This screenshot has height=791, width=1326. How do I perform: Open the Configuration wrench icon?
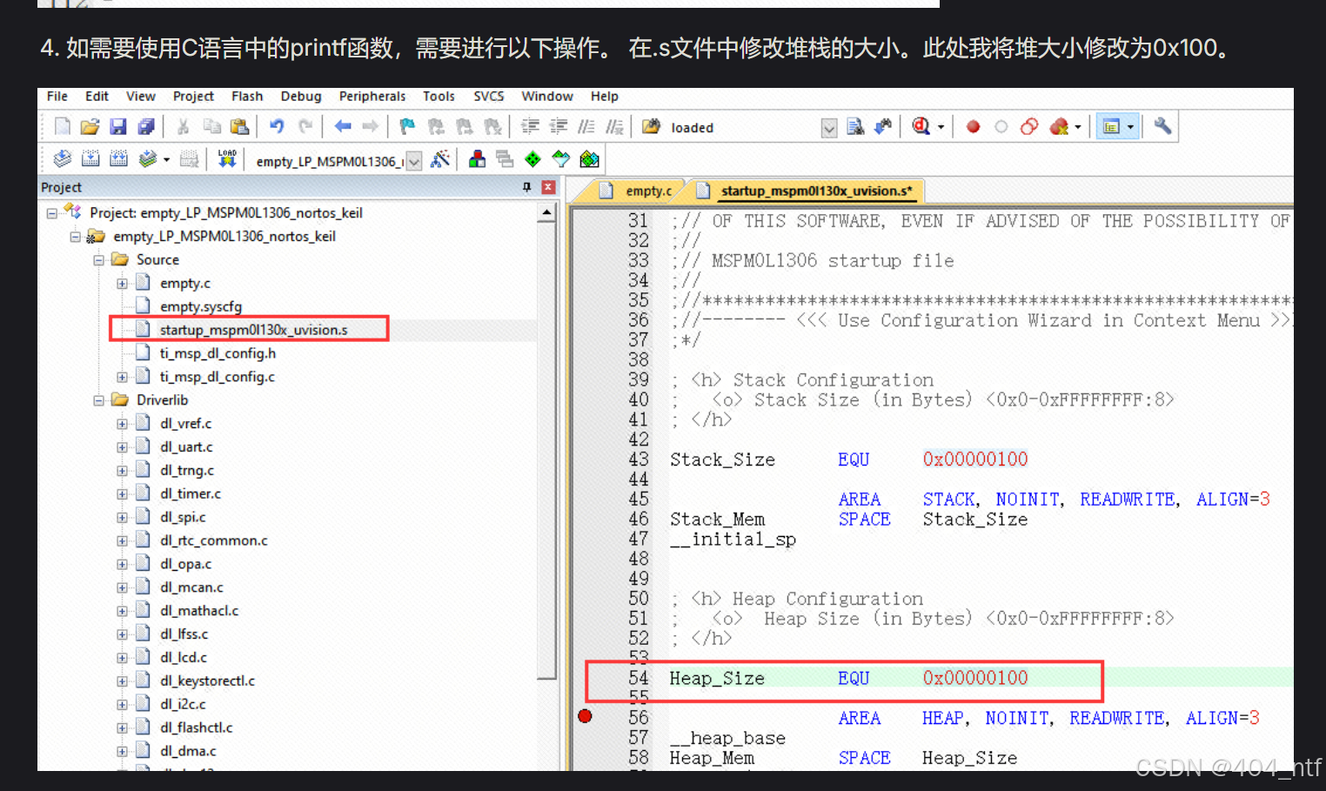1162,127
